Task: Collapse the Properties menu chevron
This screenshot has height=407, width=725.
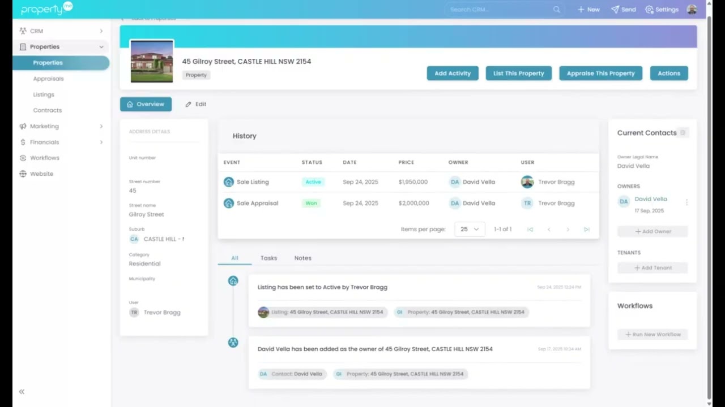Action: coord(101,47)
